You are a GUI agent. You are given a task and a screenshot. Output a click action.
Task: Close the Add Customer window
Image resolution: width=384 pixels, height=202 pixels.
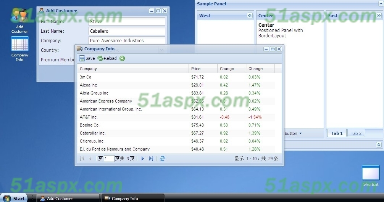pyautogui.click(x=165, y=11)
